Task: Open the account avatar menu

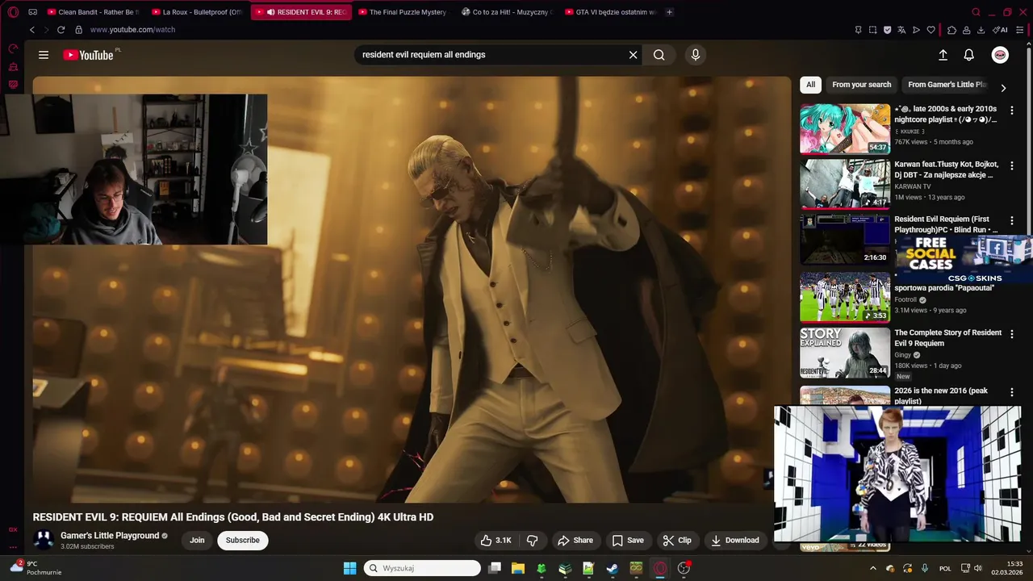Action: pos(1000,55)
